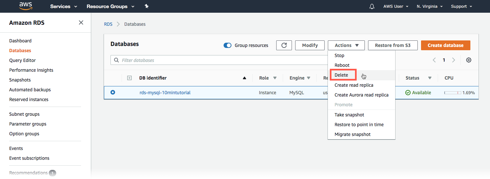Open Databases in the sidebar
Viewport: 490px width, 179px height.
(20, 51)
